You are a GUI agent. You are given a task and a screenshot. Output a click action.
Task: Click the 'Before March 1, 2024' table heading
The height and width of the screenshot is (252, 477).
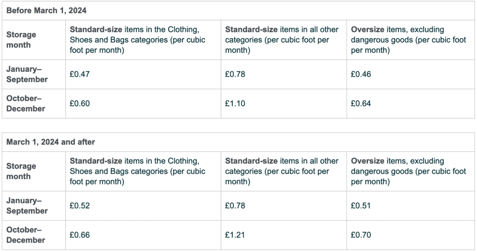(x=46, y=11)
